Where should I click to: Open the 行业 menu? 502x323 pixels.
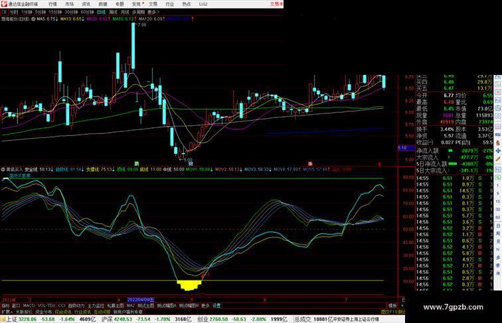click(x=170, y=4)
